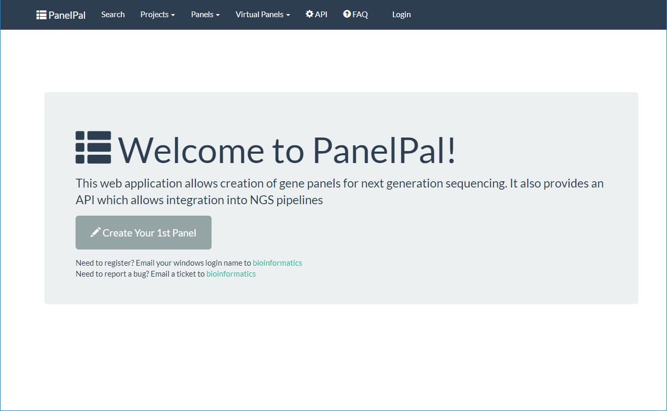
Task: Click the PanelPal brand logo
Action: (x=60, y=15)
